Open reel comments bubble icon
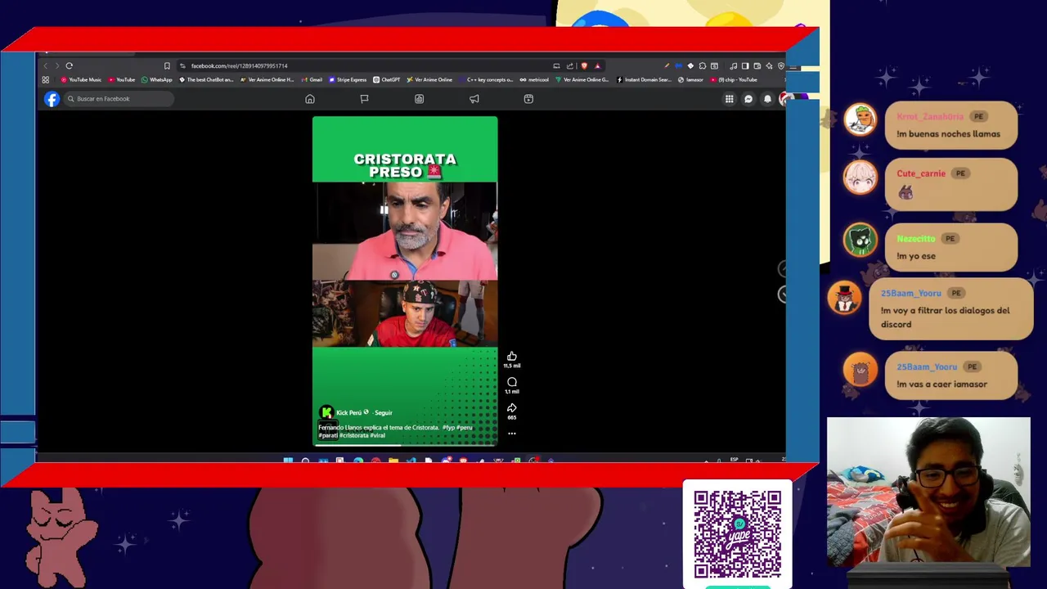The height and width of the screenshot is (589, 1047). point(512,382)
